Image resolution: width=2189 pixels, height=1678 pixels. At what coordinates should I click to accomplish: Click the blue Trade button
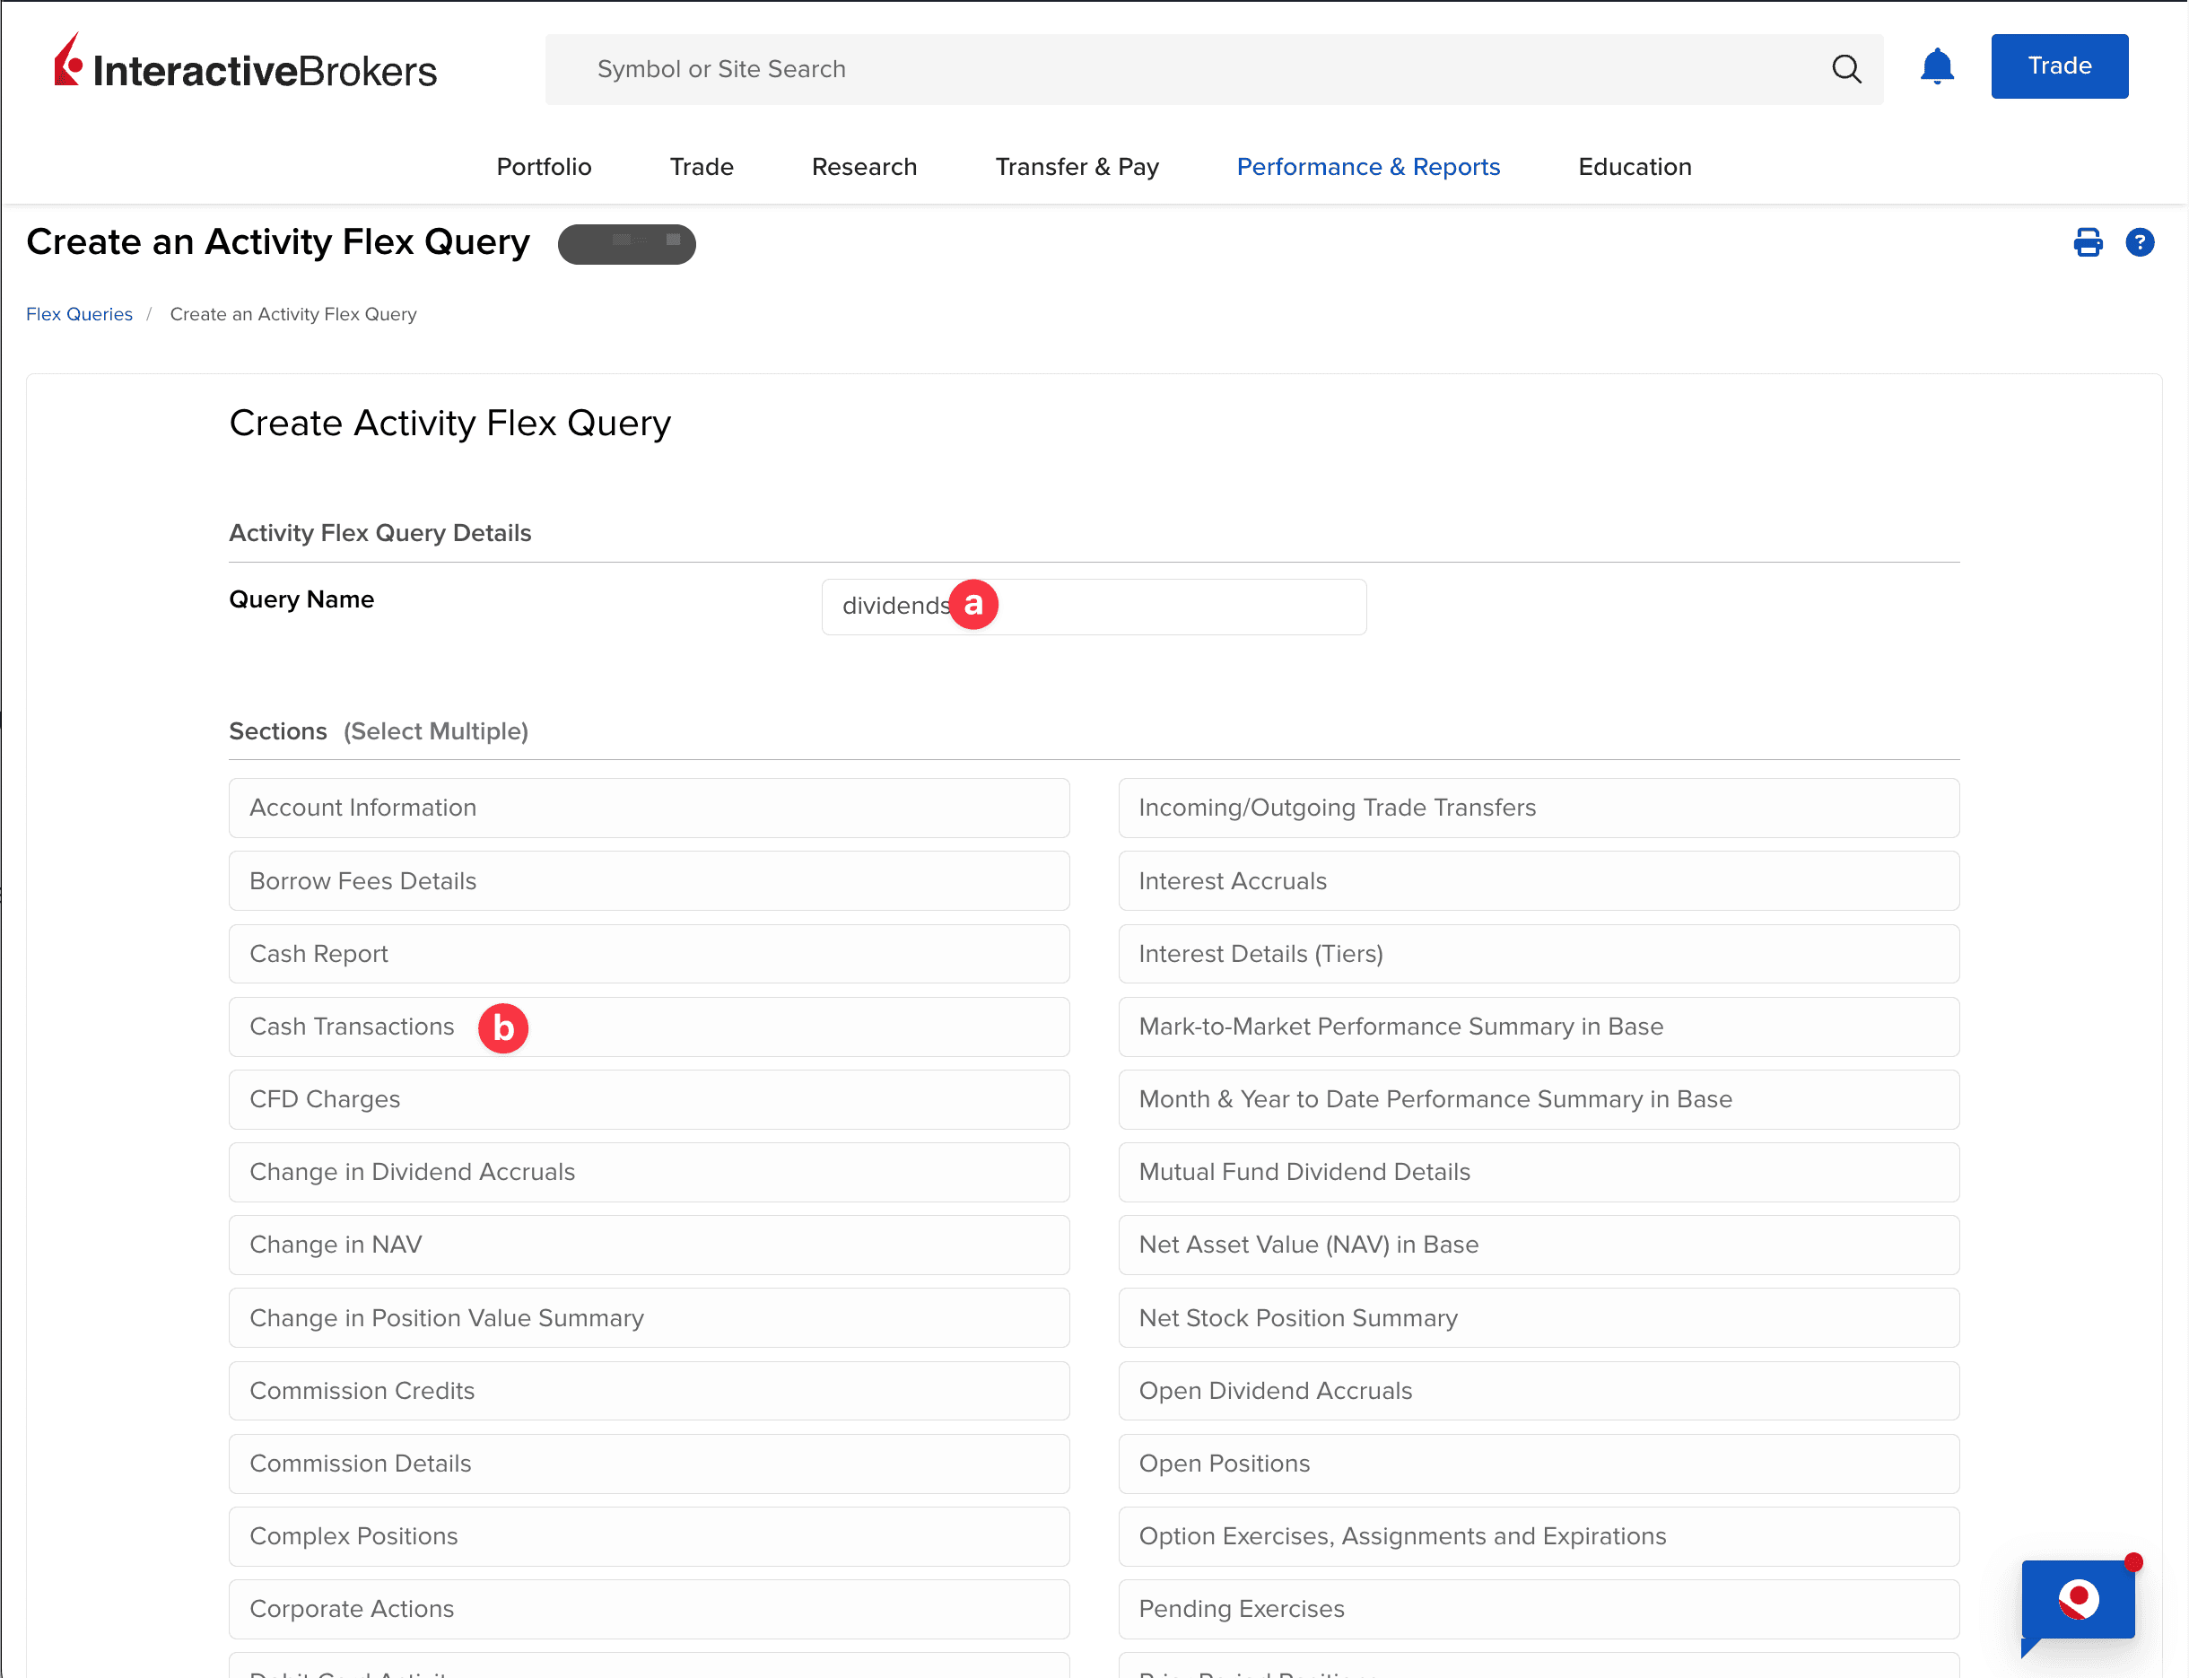[2058, 66]
